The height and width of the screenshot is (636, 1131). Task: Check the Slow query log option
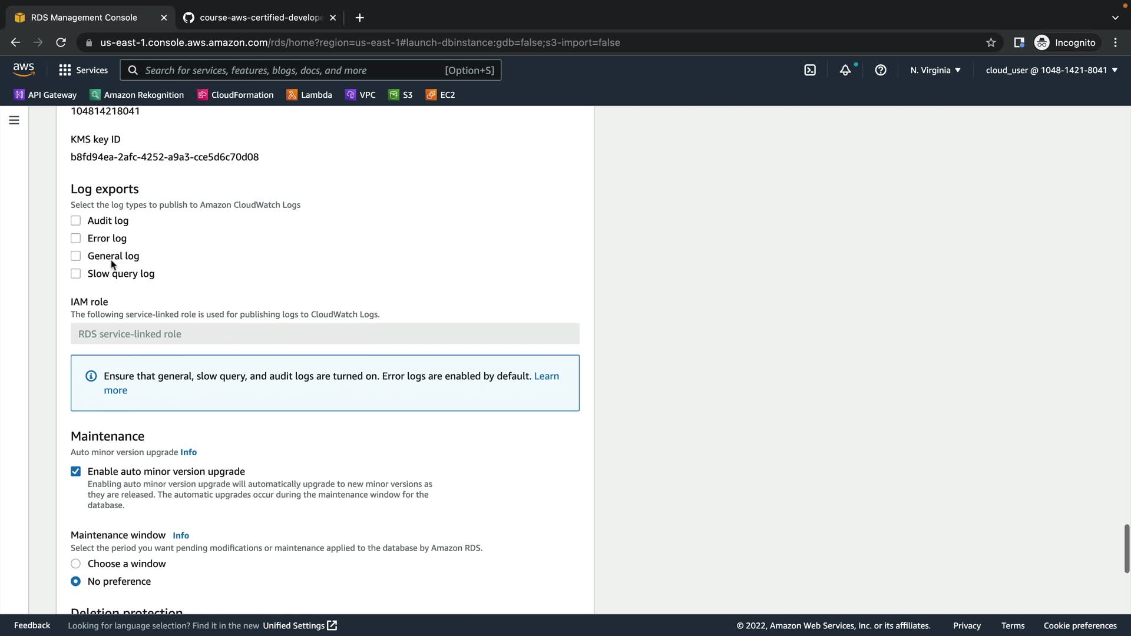[x=75, y=274]
